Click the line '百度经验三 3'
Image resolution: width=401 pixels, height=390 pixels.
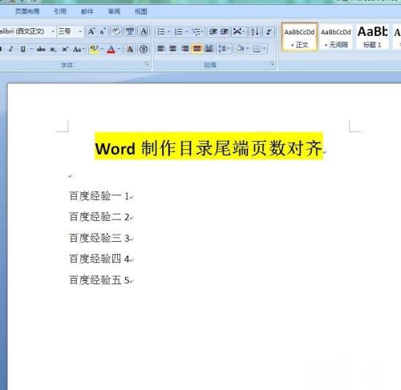(x=99, y=238)
